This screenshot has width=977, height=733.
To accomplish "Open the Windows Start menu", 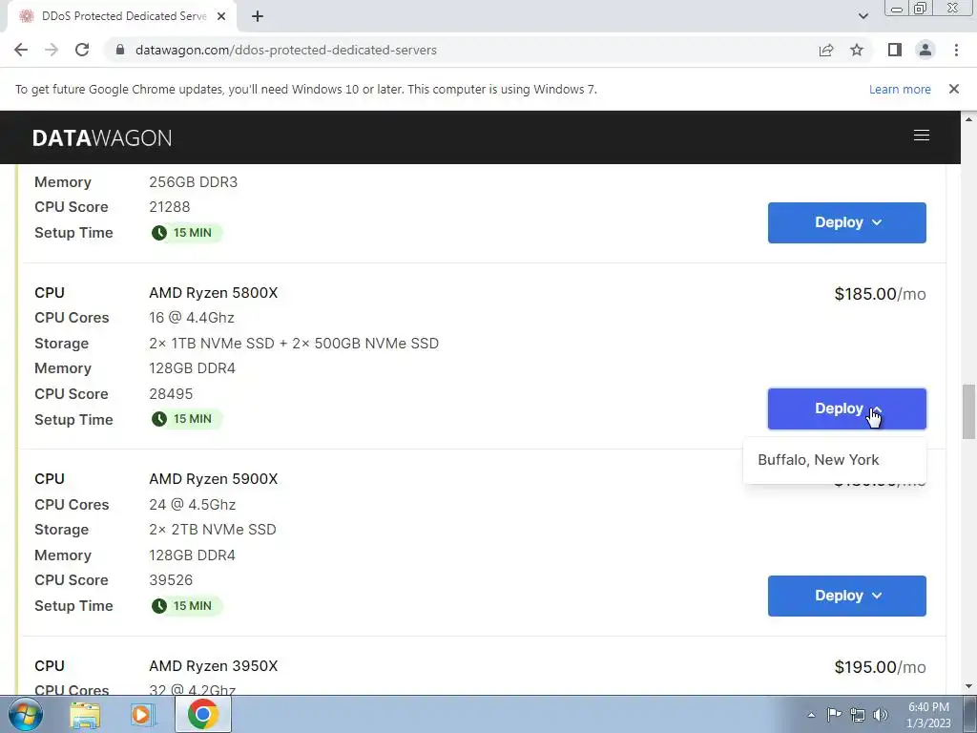I will 24,714.
